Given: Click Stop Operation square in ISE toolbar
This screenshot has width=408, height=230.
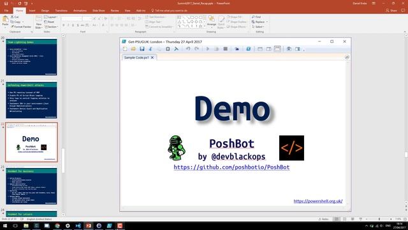Looking at the screenshot, I should tap(226, 49).
